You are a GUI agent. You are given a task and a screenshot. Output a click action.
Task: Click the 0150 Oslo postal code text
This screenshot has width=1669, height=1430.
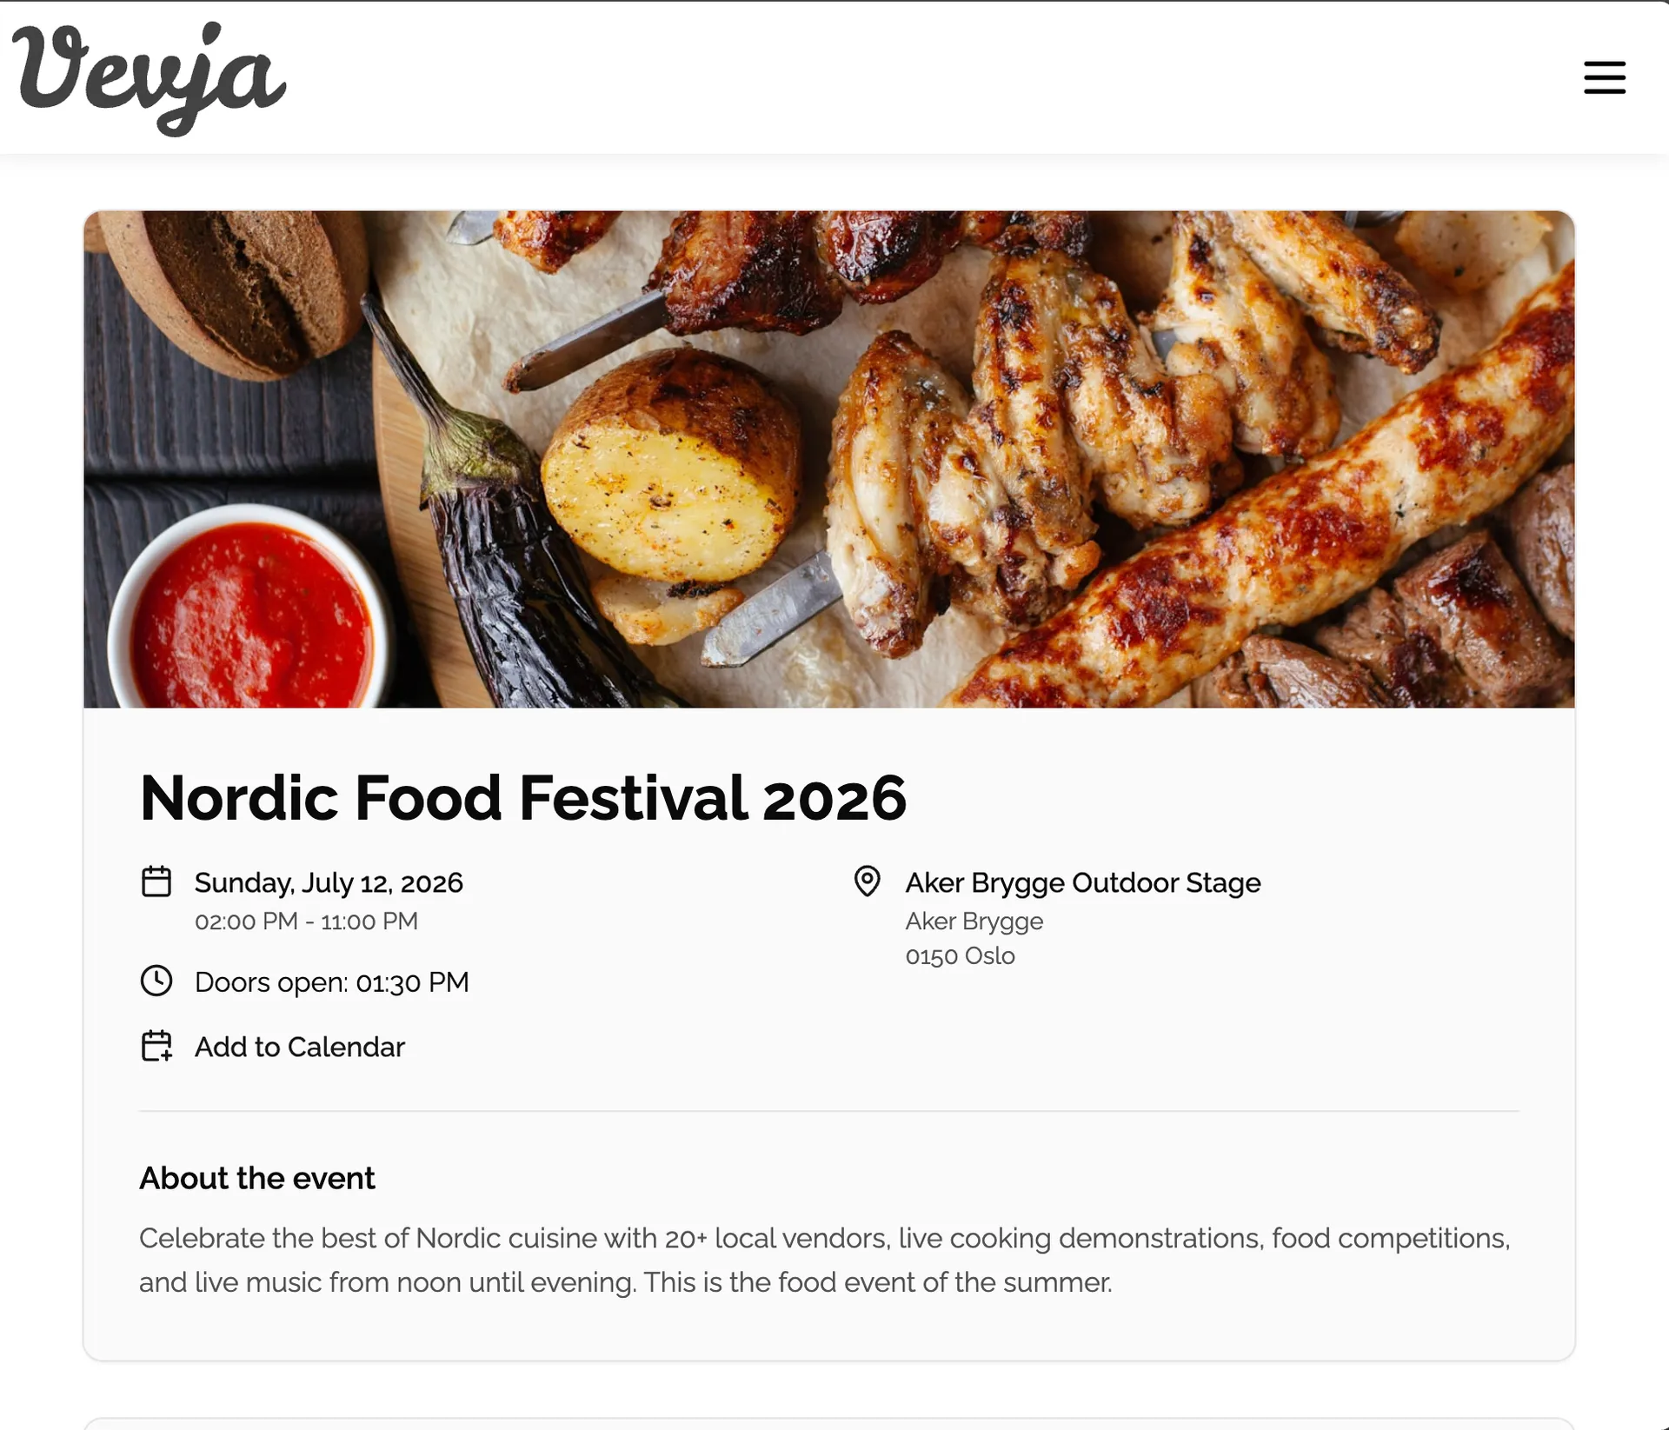pyautogui.click(x=960, y=956)
